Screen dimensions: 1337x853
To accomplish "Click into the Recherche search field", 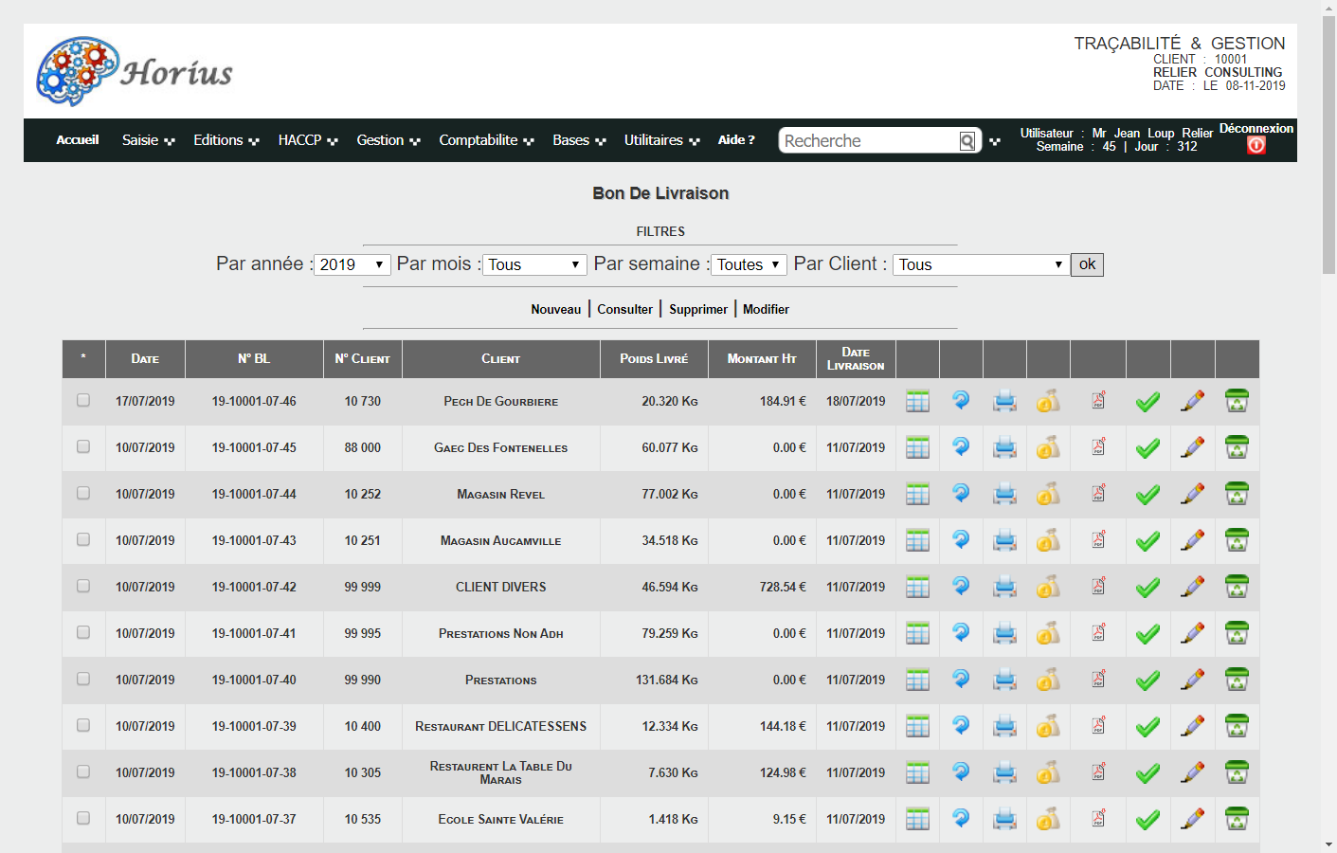I will [869, 141].
